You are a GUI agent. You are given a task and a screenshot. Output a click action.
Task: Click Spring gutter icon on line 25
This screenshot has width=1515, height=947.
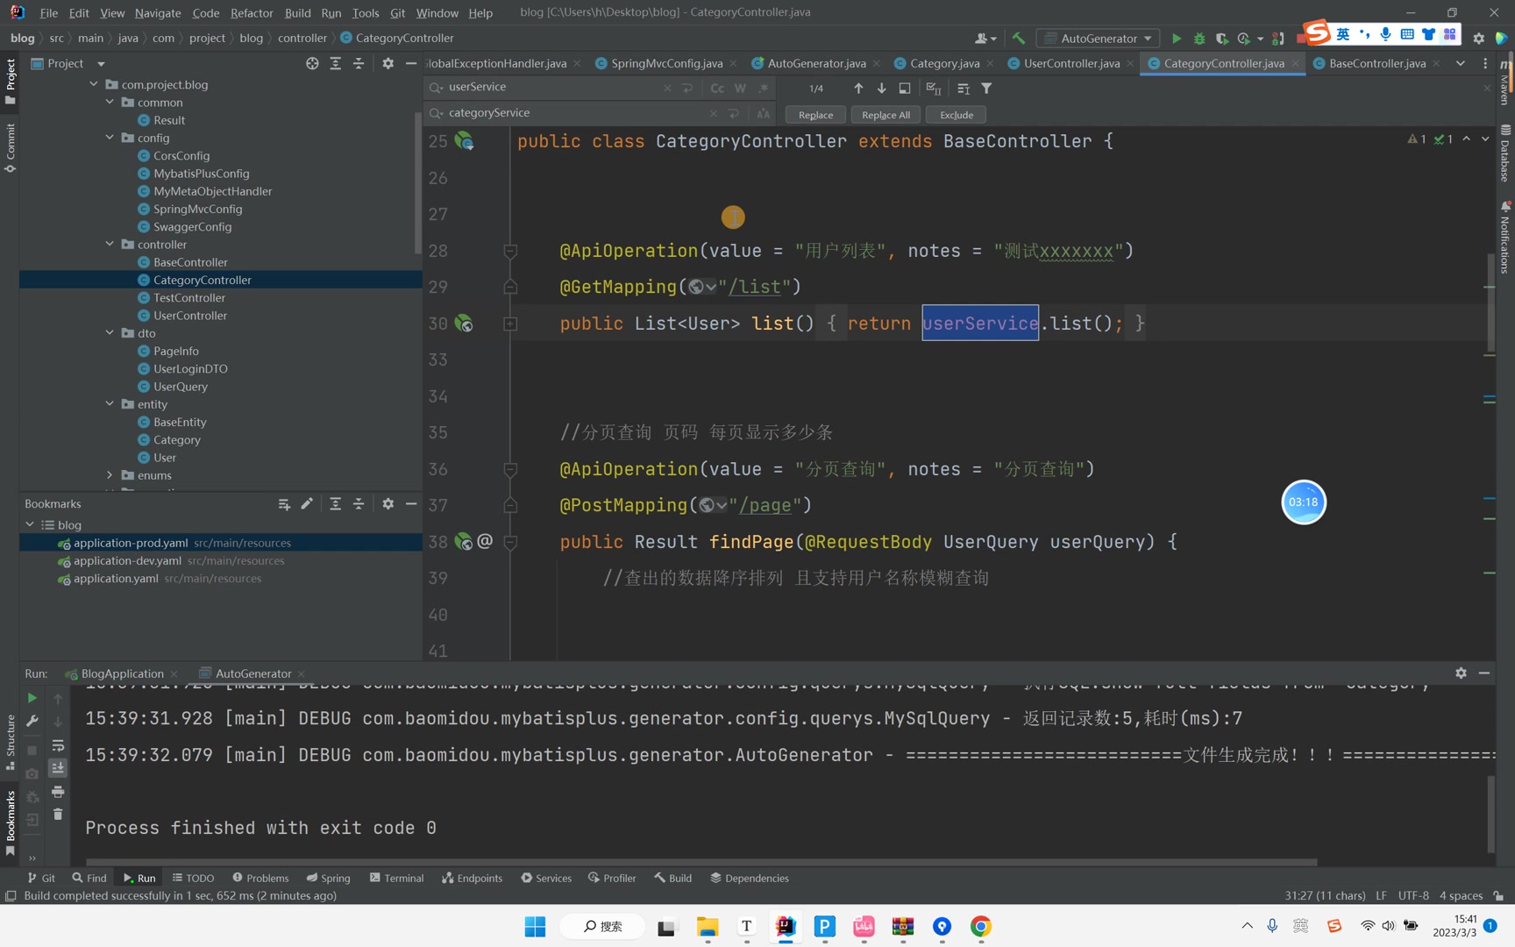click(464, 141)
